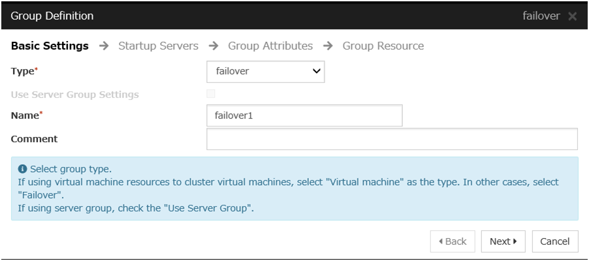Focus the Name field containing failover1

304,117
